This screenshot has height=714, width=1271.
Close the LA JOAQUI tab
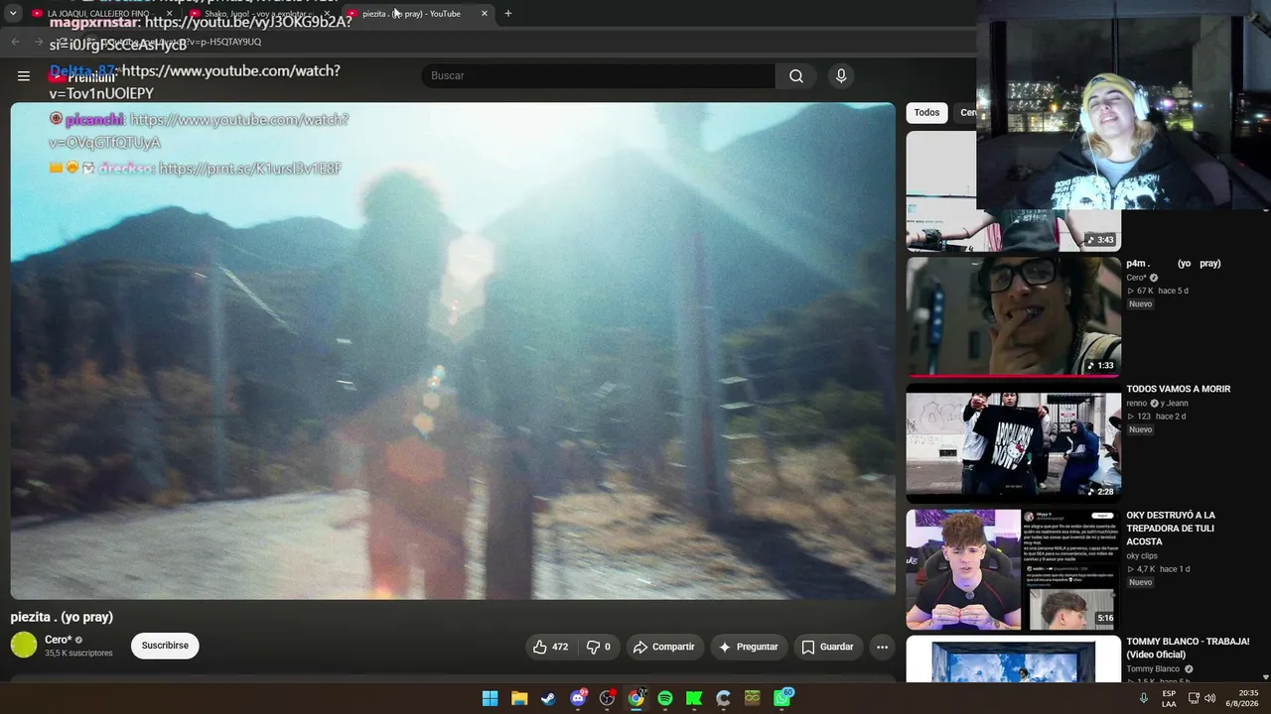(169, 14)
